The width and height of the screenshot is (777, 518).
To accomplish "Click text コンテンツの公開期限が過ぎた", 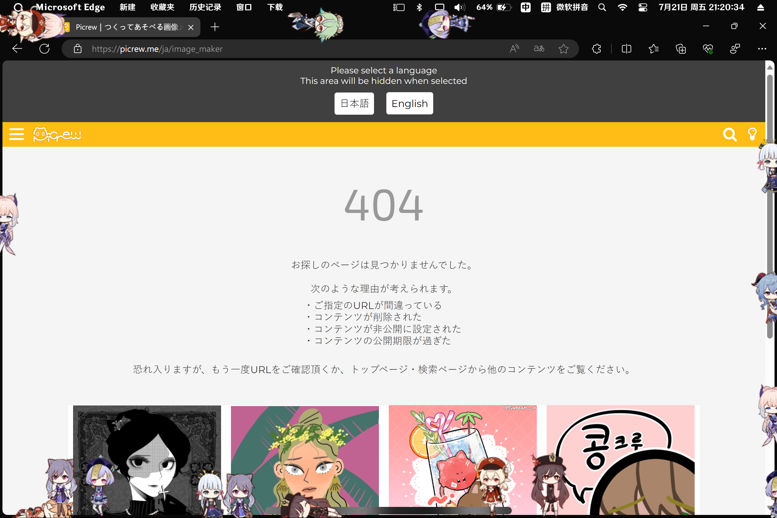I will click(383, 341).
